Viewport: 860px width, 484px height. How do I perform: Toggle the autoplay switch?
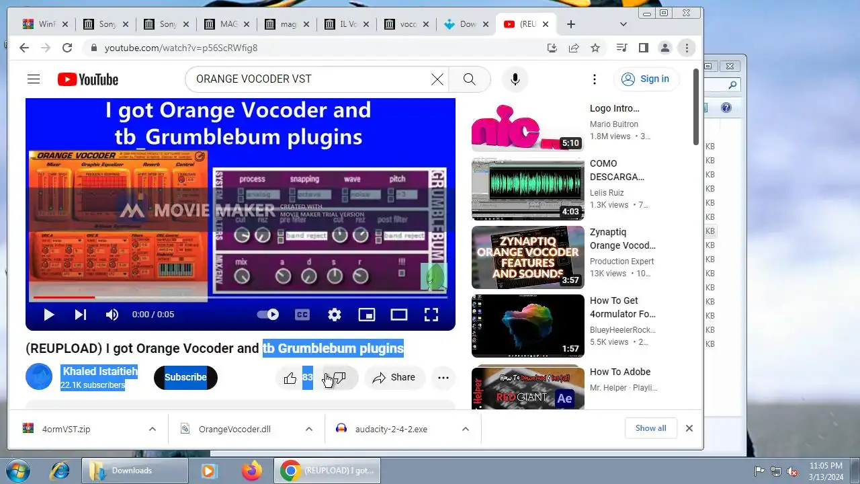[268, 315]
